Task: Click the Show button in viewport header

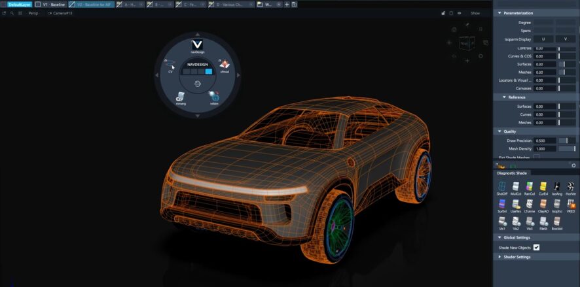Action: 475,13
